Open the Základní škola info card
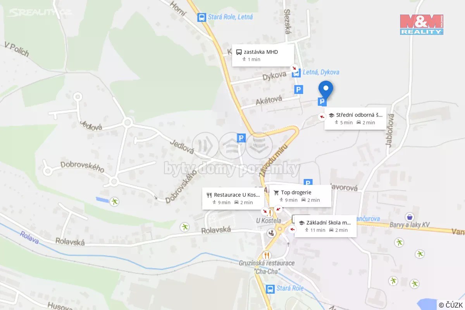465x310 pixels. pyautogui.click(x=325, y=226)
